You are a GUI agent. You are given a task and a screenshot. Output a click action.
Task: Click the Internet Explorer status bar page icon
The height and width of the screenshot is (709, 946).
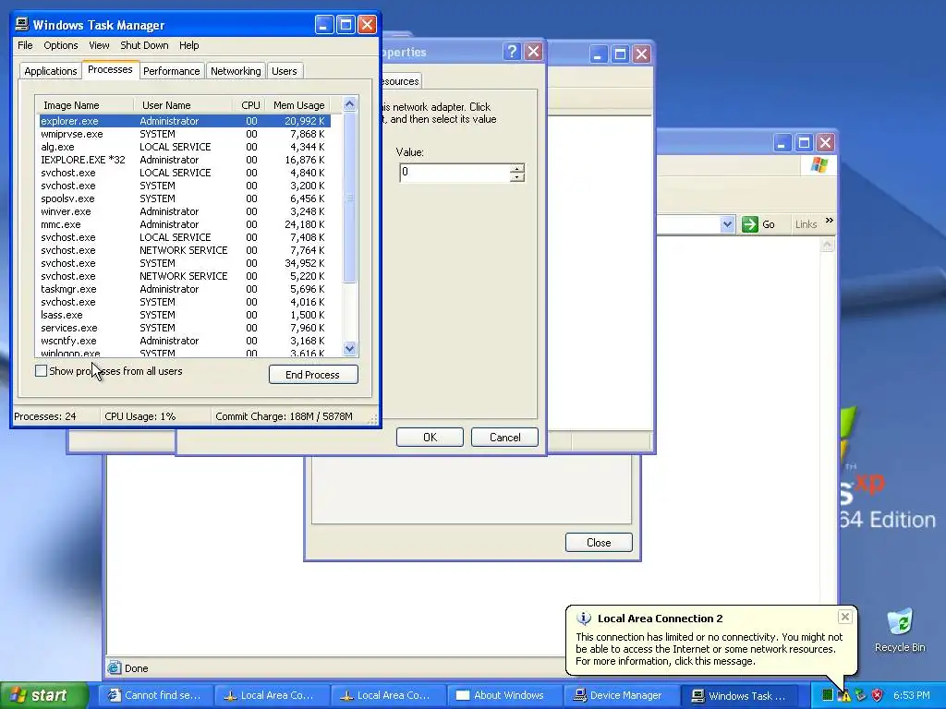114,667
